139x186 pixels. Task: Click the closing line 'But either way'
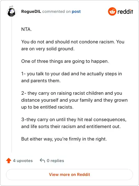64,139
